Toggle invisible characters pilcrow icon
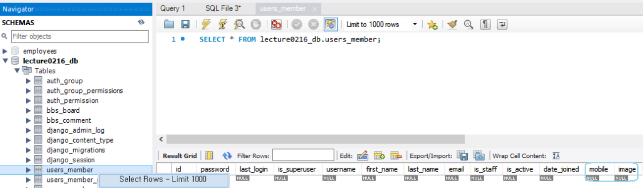Image resolution: width=643 pixels, height=188 pixels. click(x=486, y=24)
